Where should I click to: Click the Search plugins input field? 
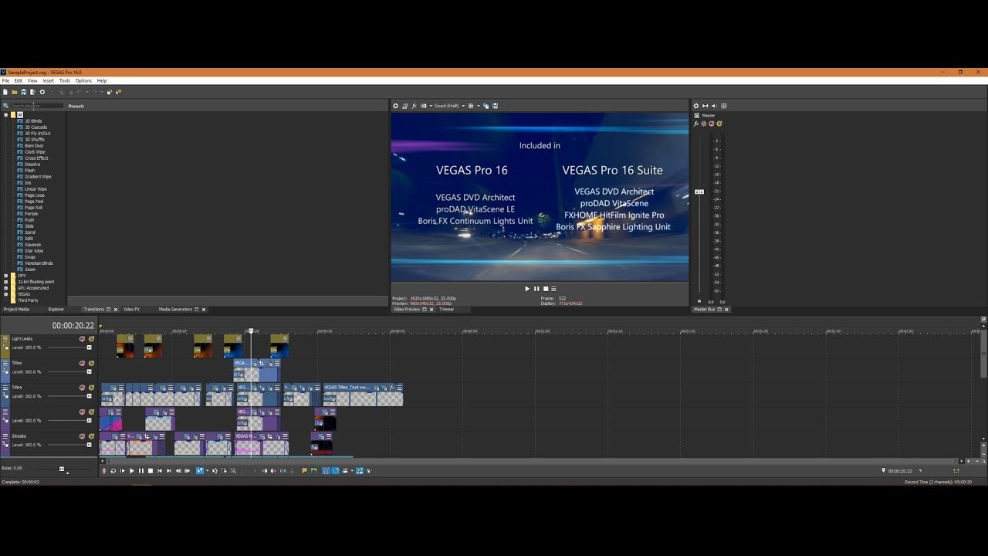(x=36, y=106)
